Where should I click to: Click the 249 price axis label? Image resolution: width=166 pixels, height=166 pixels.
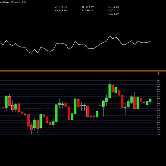(158, 118)
